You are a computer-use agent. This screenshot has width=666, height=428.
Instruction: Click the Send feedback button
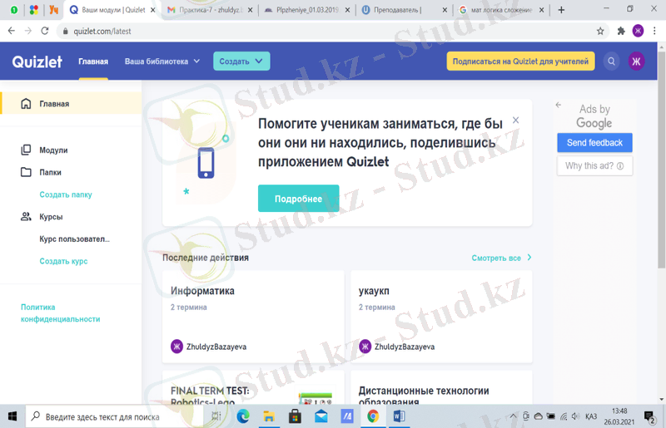pyautogui.click(x=594, y=143)
